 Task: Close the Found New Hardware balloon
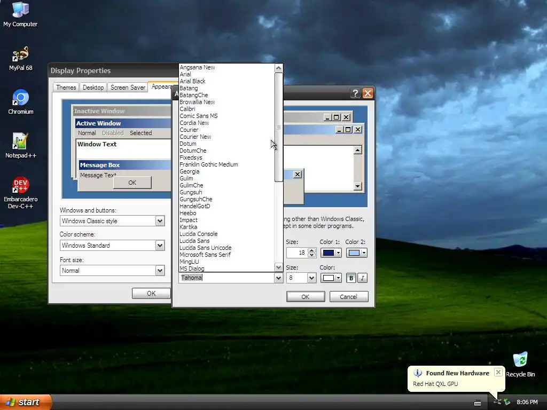tap(498, 372)
